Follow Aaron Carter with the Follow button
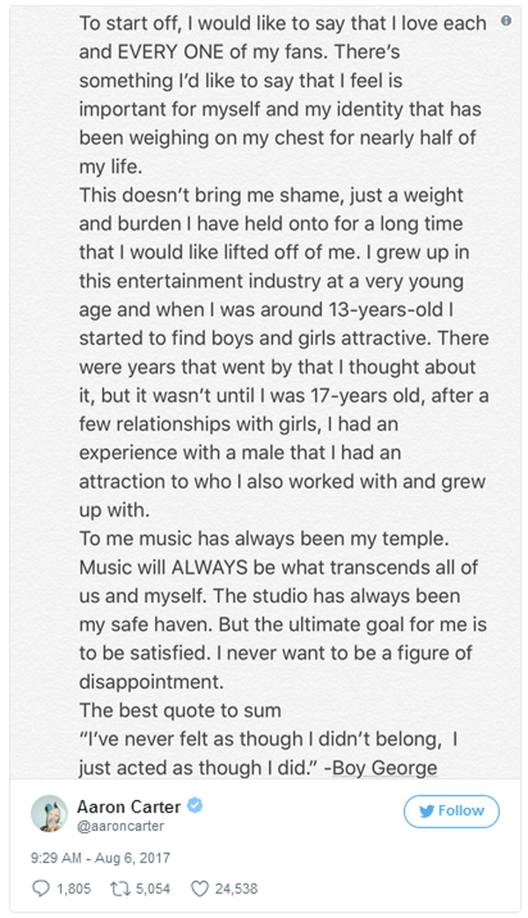 tap(451, 811)
